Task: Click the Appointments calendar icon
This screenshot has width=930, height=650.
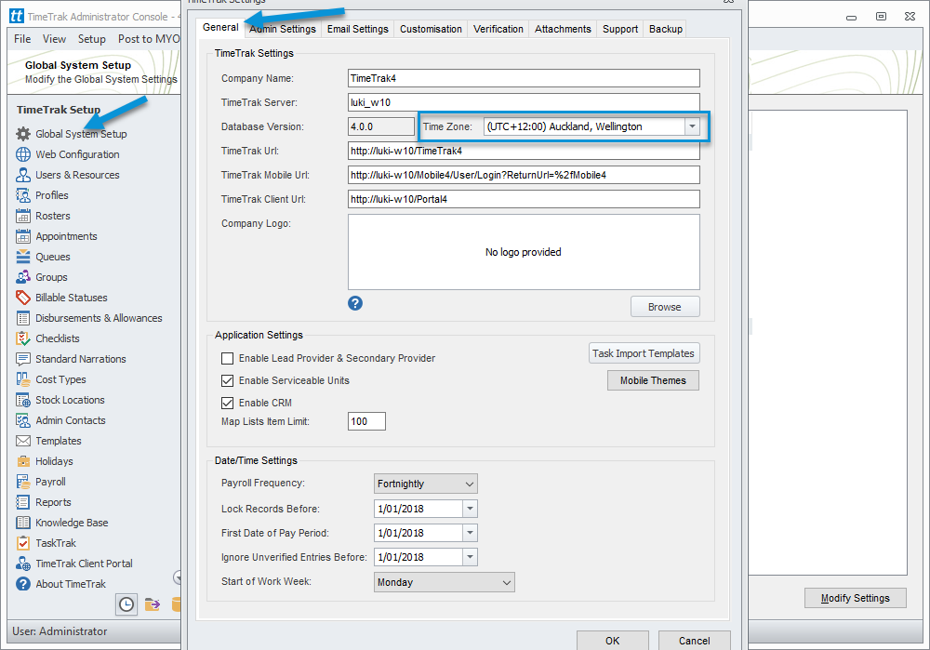Action: coord(23,236)
